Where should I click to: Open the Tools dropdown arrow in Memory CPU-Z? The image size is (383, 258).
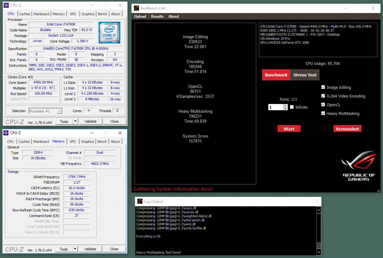(x=75, y=249)
